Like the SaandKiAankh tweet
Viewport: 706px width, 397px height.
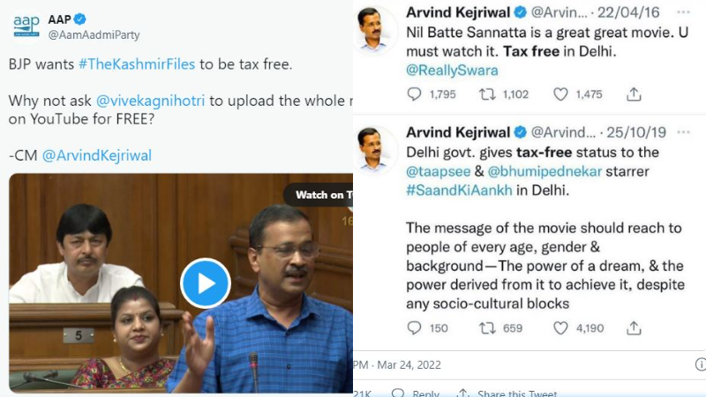[560, 327]
